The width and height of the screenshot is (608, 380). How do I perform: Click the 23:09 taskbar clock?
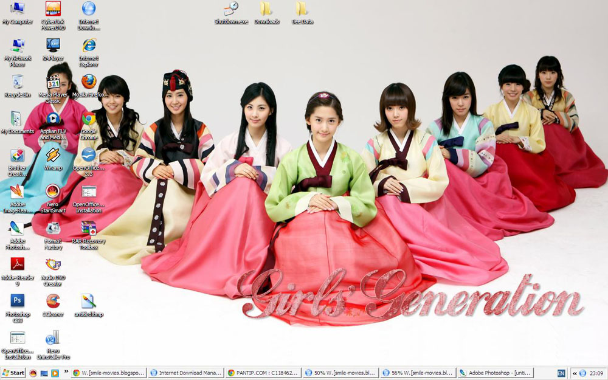pyautogui.click(x=596, y=373)
